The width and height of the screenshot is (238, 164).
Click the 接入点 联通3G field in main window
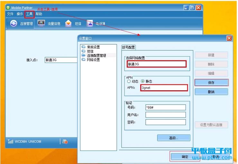(61, 60)
